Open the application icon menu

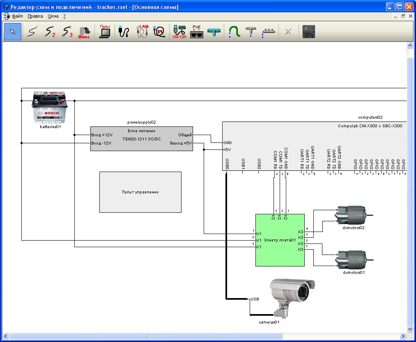coord(7,16)
